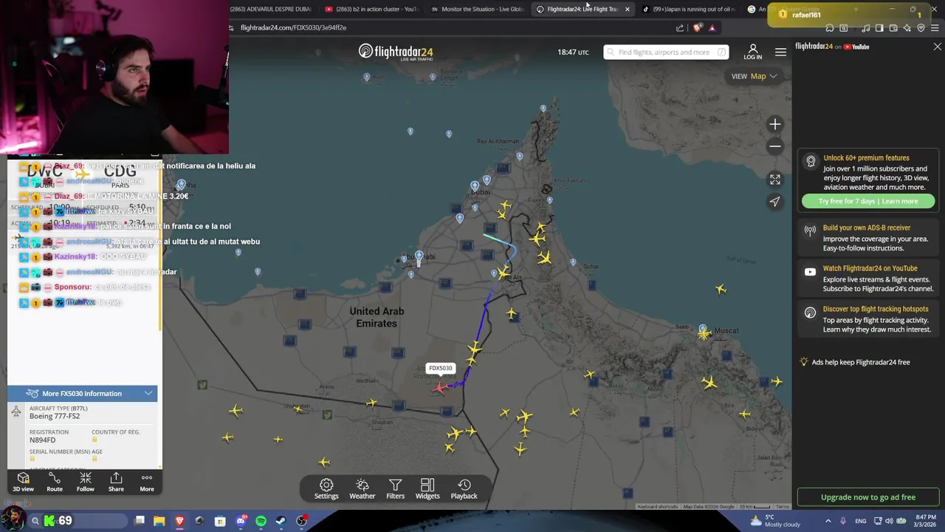945x532 pixels.
Task: Click the aircraft type Boeing 777-FS2
Action: [x=54, y=417]
